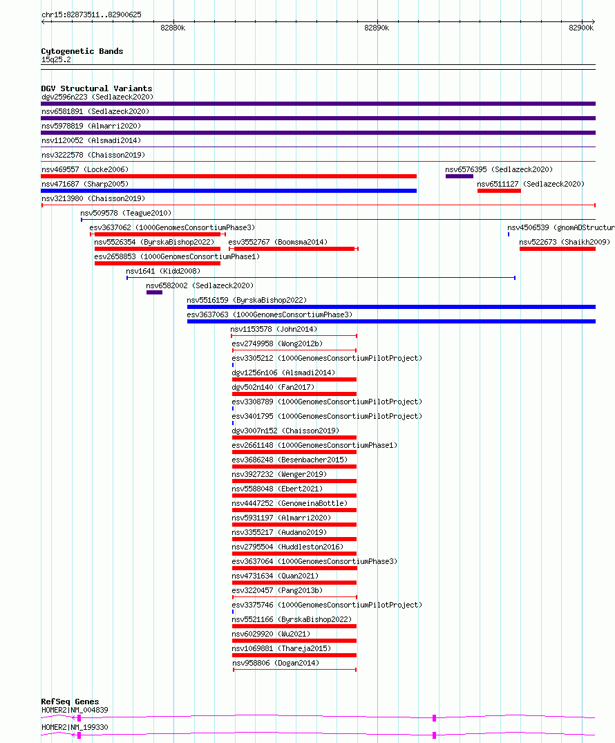Open HOMER2|NM_199330 gene transcript
The width and height of the screenshot is (615, 743).
(75, 727)
